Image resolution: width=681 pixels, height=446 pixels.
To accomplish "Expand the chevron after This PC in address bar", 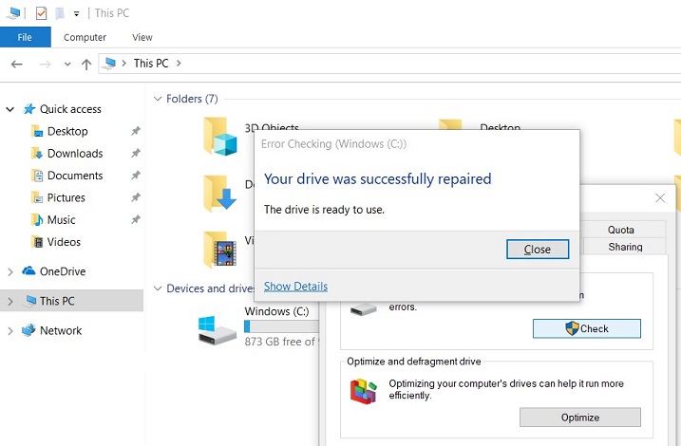I will pos(179,64).
